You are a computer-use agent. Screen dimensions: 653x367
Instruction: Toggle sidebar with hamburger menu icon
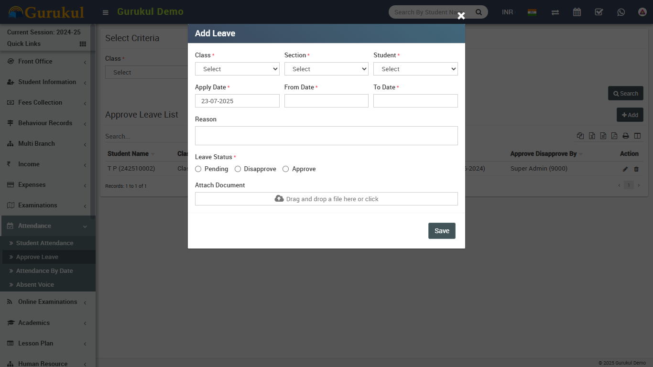coord(106,12)
